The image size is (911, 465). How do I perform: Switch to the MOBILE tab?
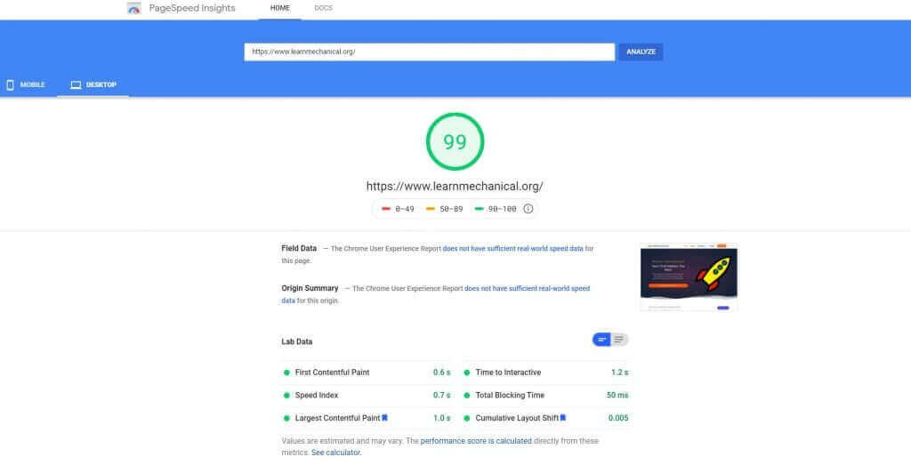point(26,84)
